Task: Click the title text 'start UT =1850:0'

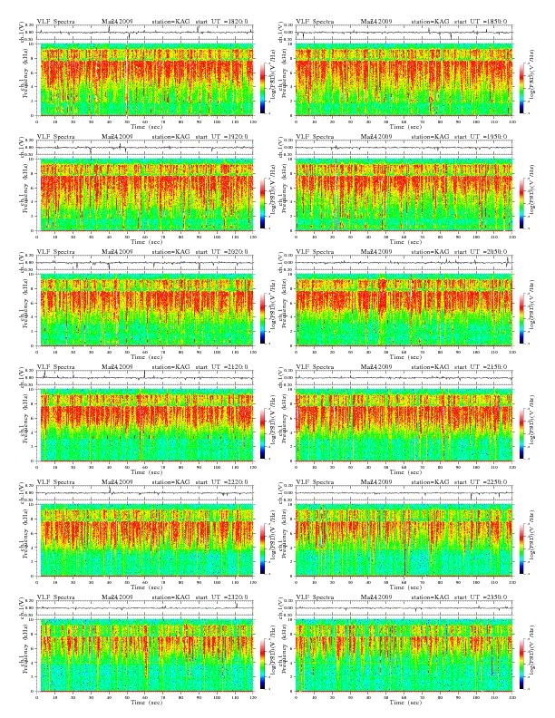Action: coord(481,22)
